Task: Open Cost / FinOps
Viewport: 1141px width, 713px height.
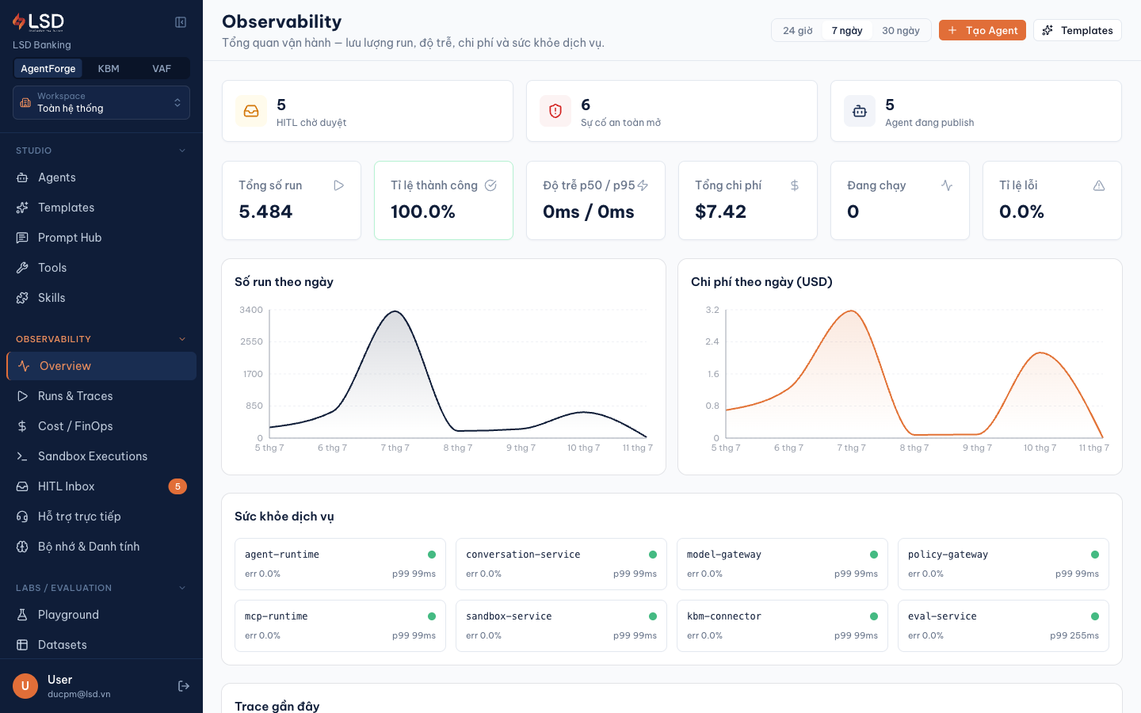Action: [101, 426]
